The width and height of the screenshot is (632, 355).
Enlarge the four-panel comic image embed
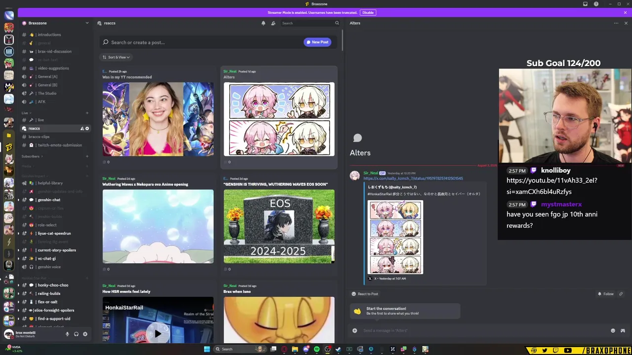coord(395,237)
